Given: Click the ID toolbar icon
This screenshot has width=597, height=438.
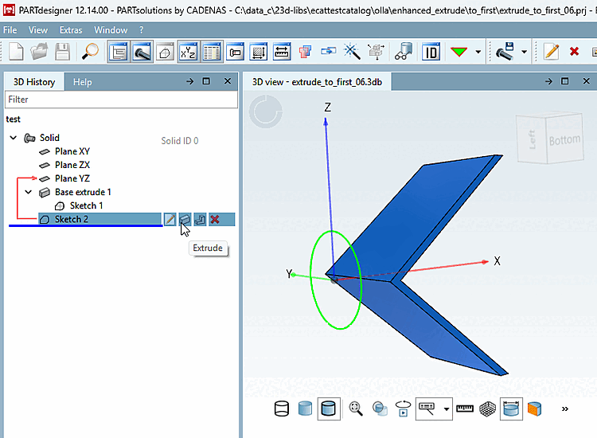Looking at the screenshot, I should 431,52.
